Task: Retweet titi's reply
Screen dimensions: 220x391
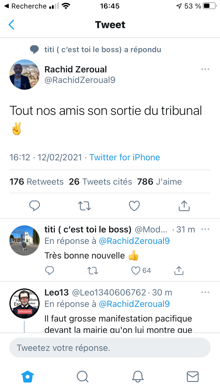Action: [x=93, y=271]
